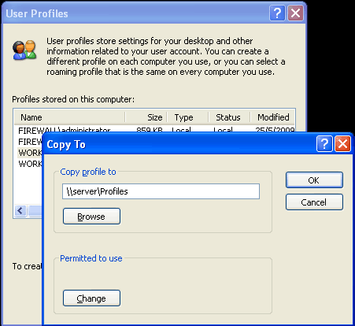Click the Status column header
This screenshot has height=326, width=355.
click(229, 117)
